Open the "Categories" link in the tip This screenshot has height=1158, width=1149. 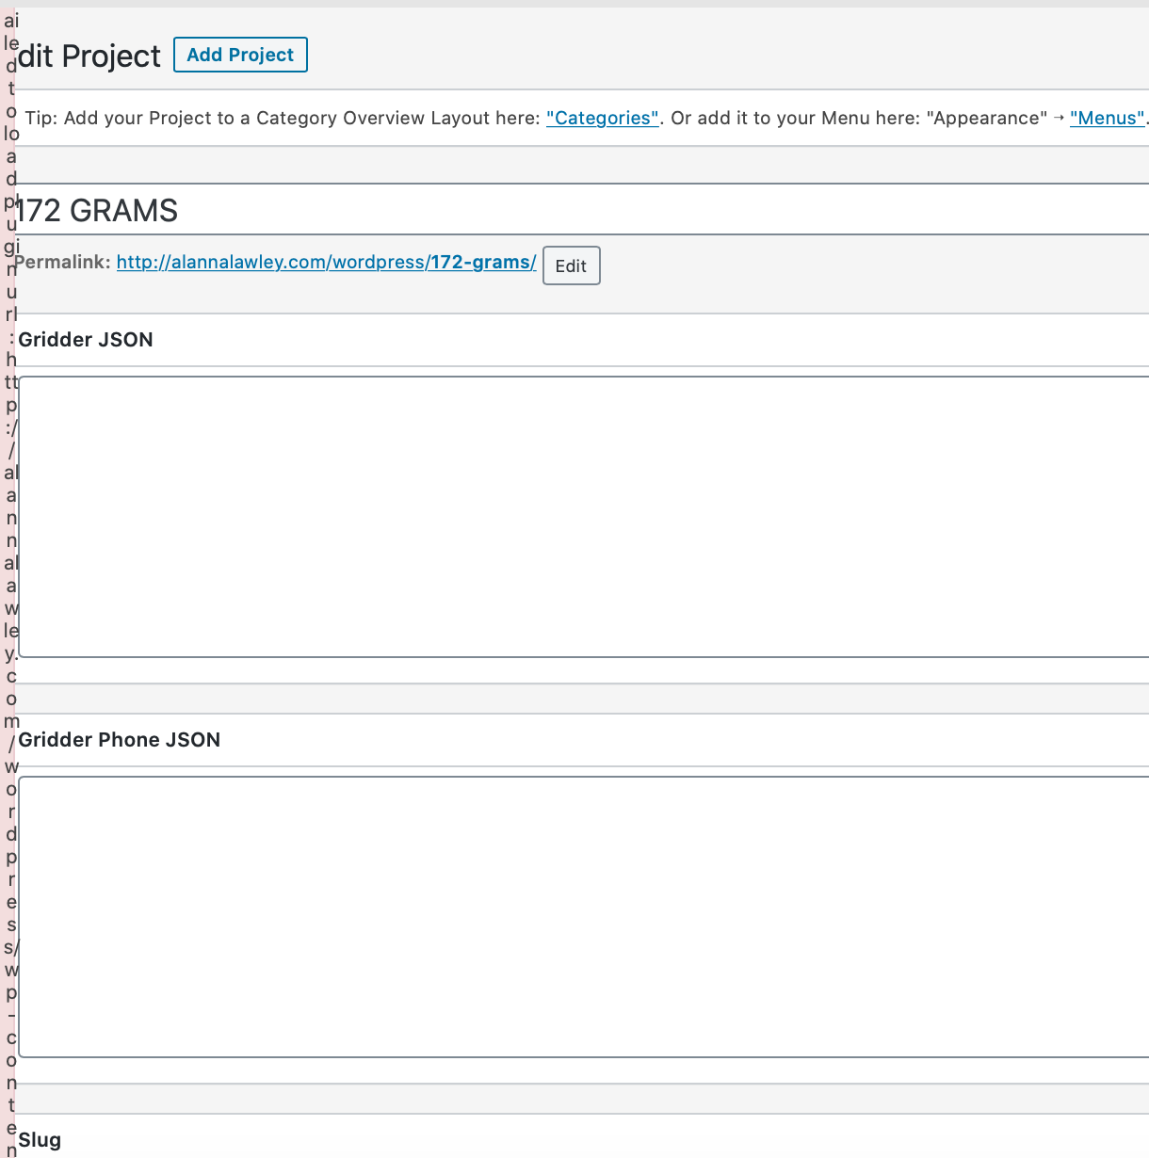tap(602, 118)
